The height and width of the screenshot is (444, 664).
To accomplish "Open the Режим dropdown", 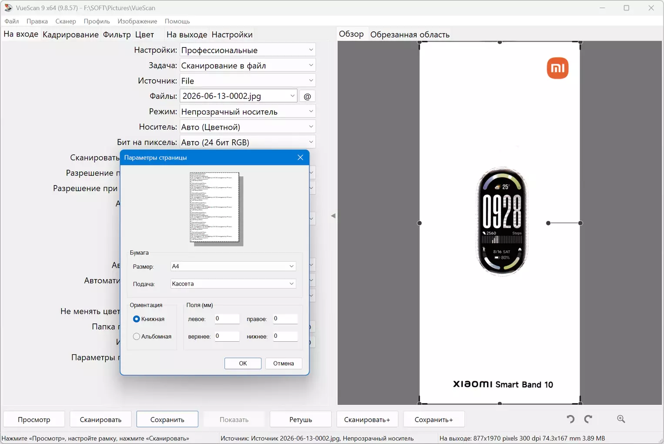I will pos(248,111).
